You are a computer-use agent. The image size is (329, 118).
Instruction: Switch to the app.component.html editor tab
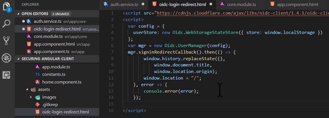click(297, 4)
